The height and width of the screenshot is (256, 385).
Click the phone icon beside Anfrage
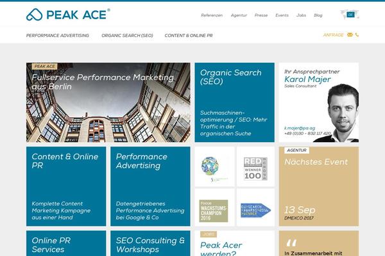tap(357, 35)
